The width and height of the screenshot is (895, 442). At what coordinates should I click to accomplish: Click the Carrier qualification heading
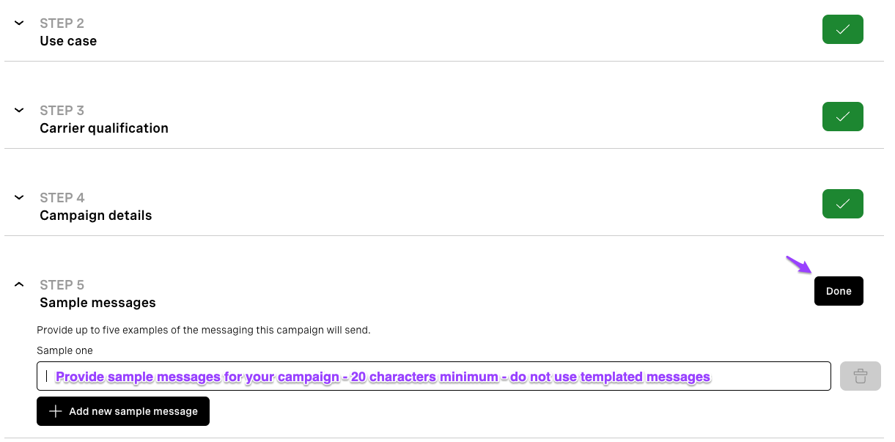point(104,128)
